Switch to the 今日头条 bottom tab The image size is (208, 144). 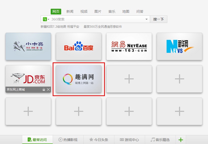(99, 140)
